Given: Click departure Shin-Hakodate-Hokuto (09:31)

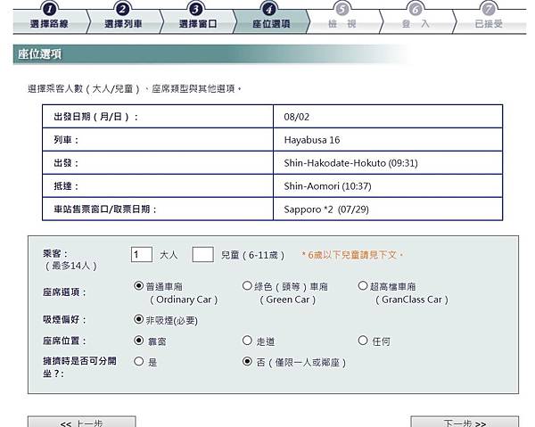Looking at the screenshot, I should (350, 163).
